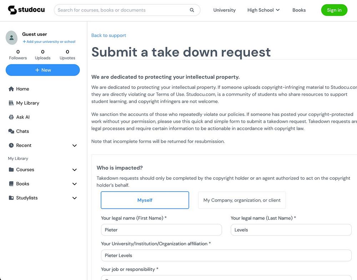Click the Home house icon
This screenshot has width=357, height=280.
11,89
